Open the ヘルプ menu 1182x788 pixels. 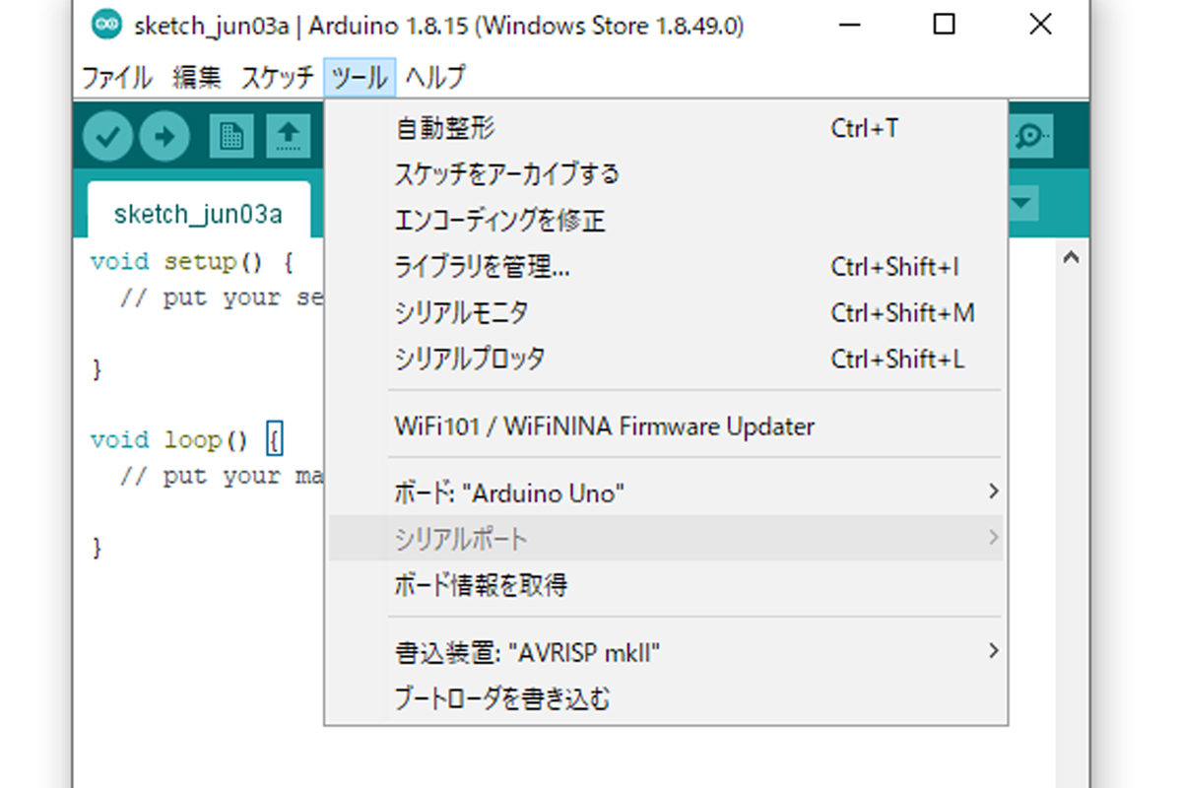pyautogui.click(x=434, y=77)
